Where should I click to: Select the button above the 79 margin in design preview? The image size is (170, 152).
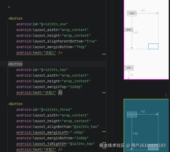tap(129, 68)
